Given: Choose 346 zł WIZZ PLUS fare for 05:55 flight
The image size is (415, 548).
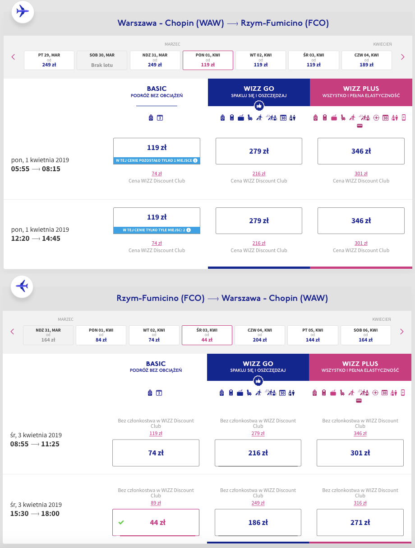Looking at the screenshot, I should (x=361, y=151).
